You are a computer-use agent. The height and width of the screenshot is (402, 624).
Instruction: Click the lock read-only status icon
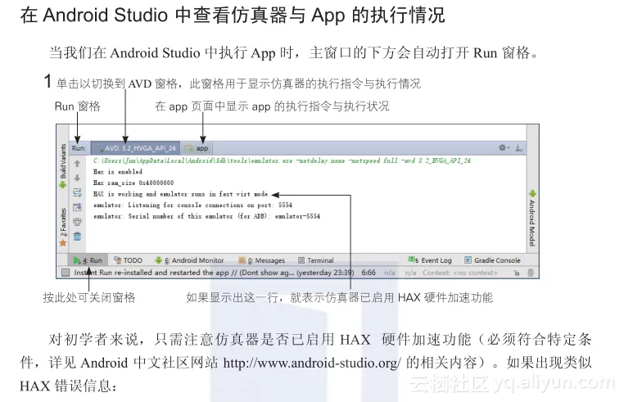[517, 273]
